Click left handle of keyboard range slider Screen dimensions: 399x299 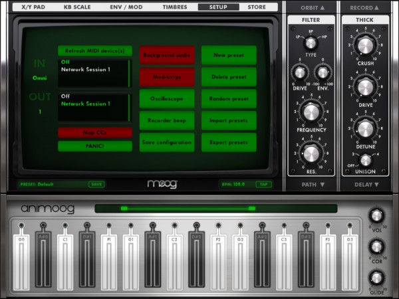tap(124, 209)
